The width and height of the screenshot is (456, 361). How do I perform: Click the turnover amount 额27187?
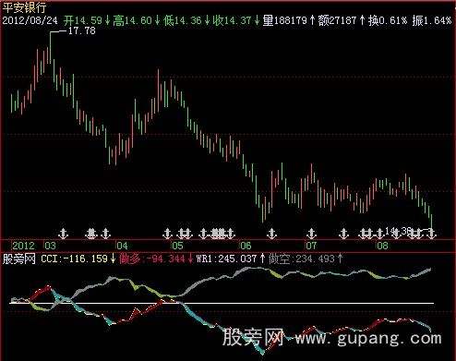tap(338, 20)
